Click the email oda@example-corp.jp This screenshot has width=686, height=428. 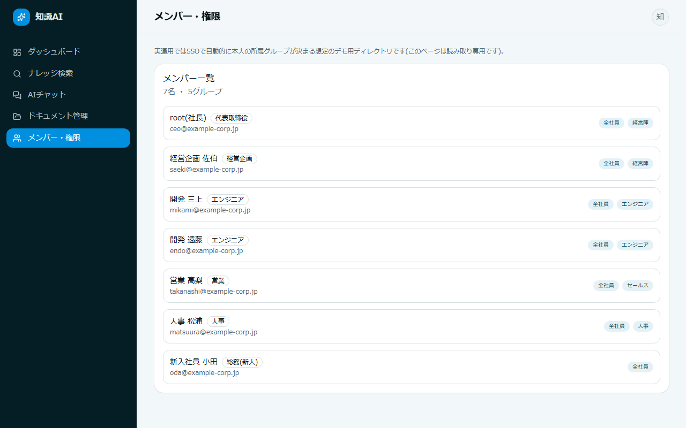[x=205, y=373]
